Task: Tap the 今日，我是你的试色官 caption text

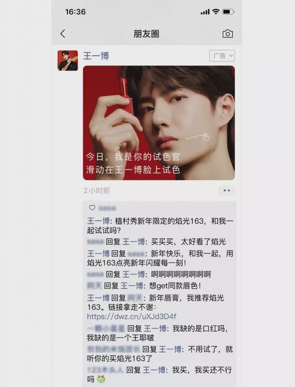Action: pyautogui.click(x=133, y=157)
